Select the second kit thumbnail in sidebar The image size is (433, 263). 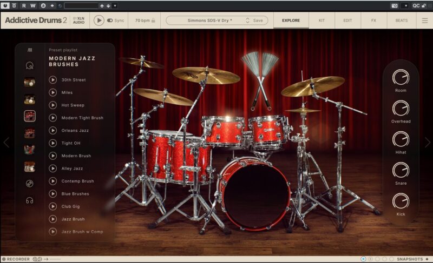click(x=30, y=99)
